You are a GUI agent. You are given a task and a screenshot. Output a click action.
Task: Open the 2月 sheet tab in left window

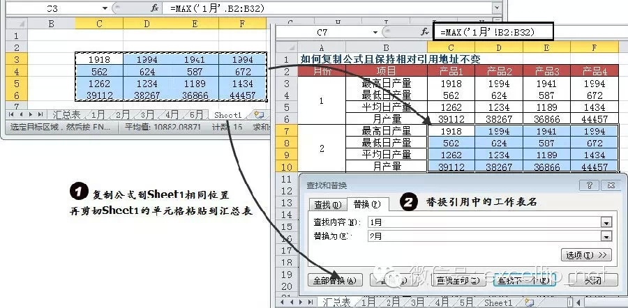click(123, 115)
